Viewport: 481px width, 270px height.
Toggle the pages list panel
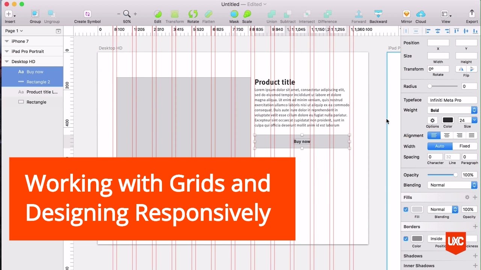58,31
